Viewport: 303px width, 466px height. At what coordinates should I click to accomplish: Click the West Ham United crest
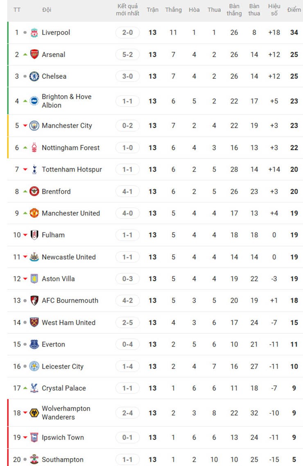pyautogui.click(x=34, y=323)
